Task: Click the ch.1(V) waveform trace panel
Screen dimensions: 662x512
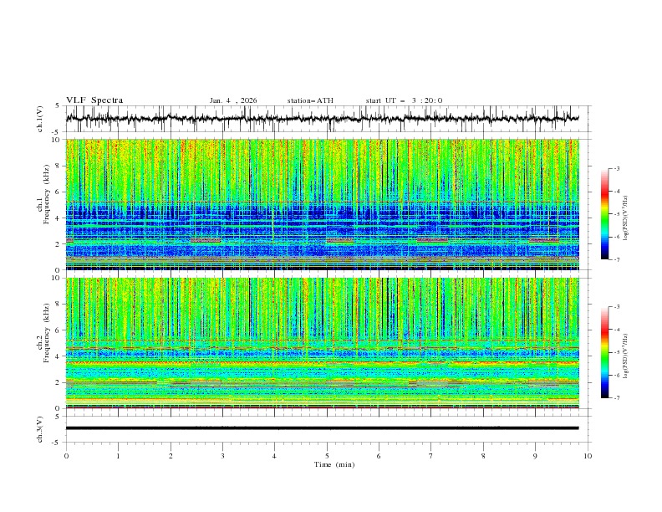Action: tap(326, 119)
